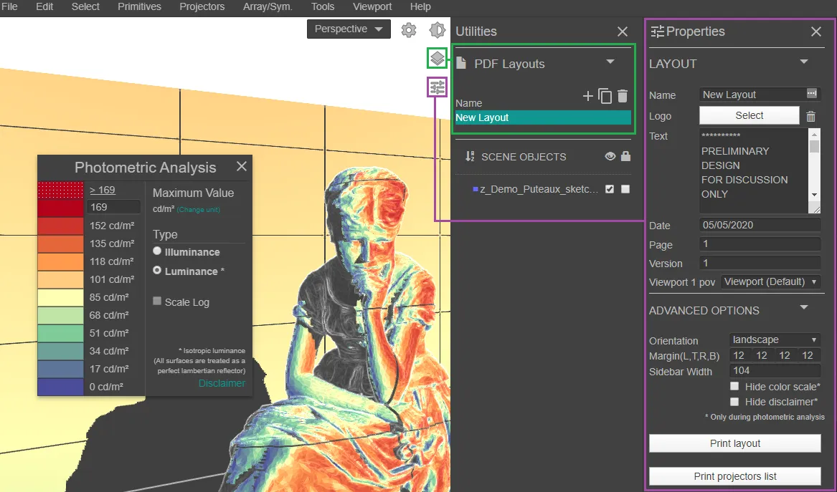
Task: Open the properties sliders icon
Action: coord(438,87)
